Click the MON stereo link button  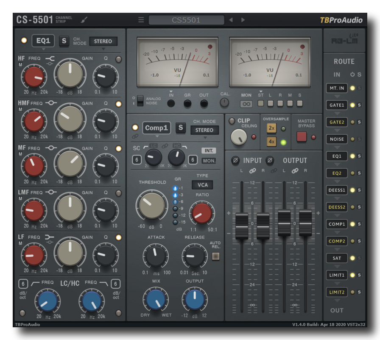point(246,104)
